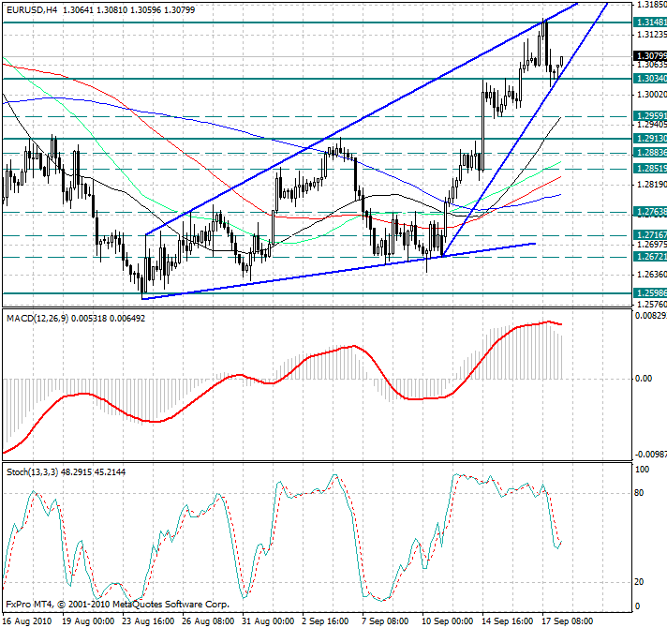Click the 1.2576 price scale value

(x=651, y=305)
